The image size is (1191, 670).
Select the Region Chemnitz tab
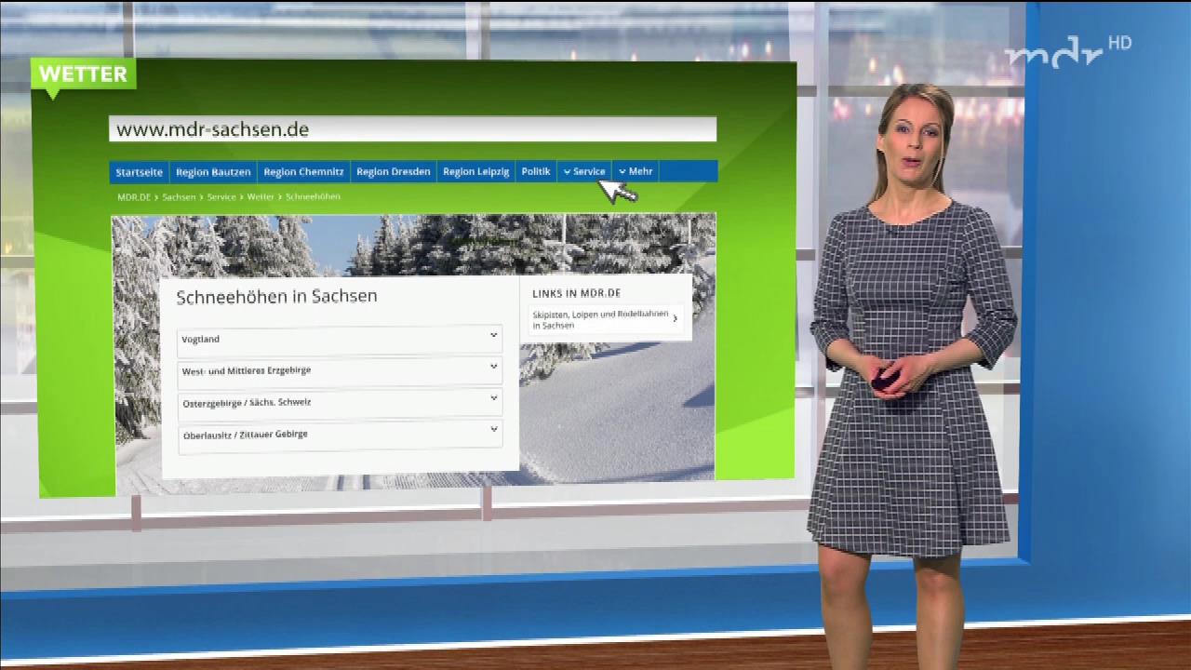click(x=303, y=172)
